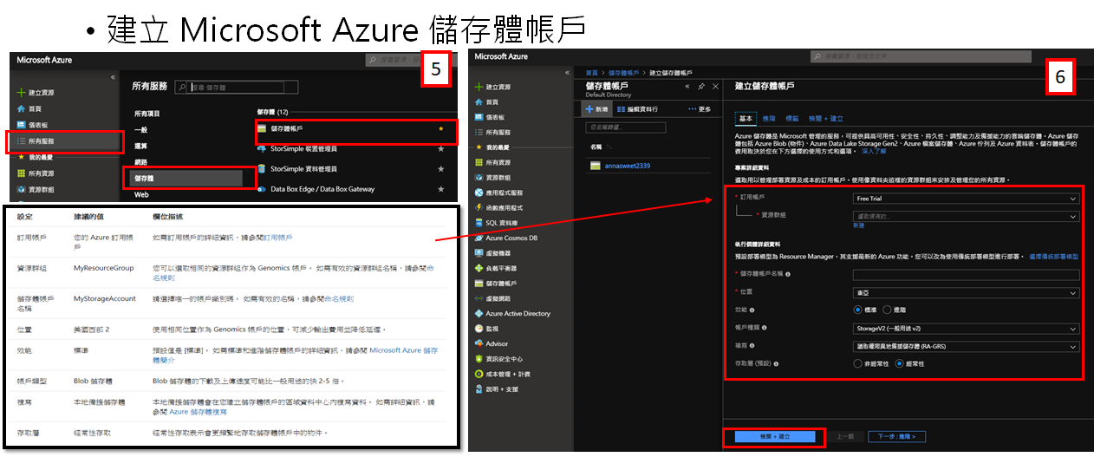
Task: Collapse the left window sidebar with double chevron
Action: (x=113, y=77)
